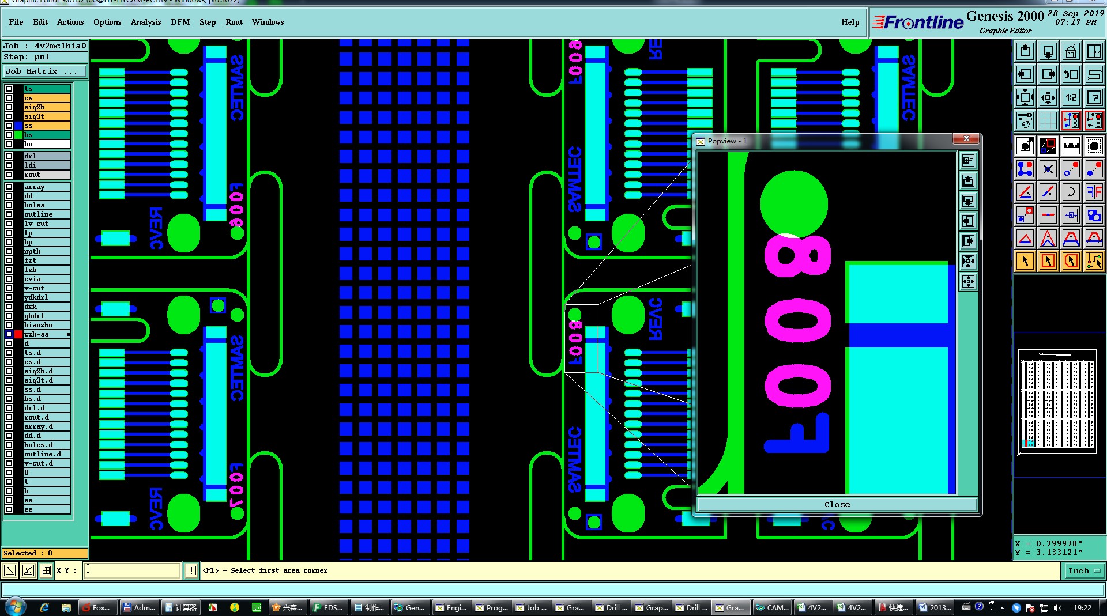The width and height of the screenshot is (1107, 616).
Task: Open the Edit menu
Action: pos(40,22)
